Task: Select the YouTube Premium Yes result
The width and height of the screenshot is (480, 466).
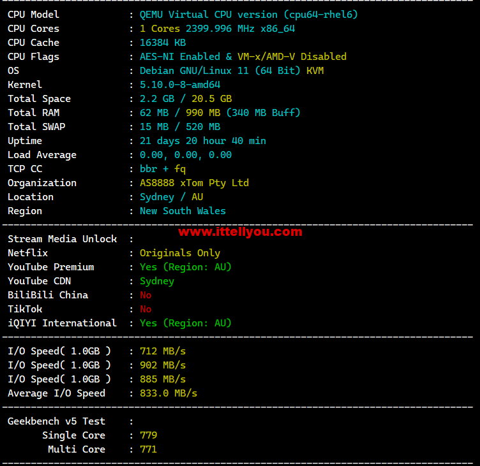Action: tap(185, 267)
